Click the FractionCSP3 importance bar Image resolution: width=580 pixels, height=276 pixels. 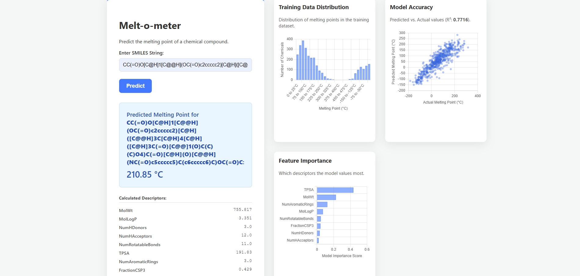coord(319,226)
